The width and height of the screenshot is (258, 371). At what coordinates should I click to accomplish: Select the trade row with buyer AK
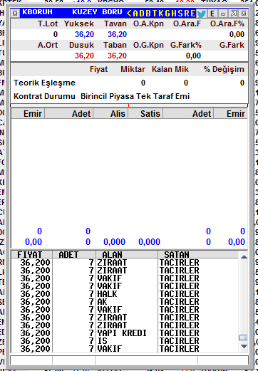click(x=125, y=302)
